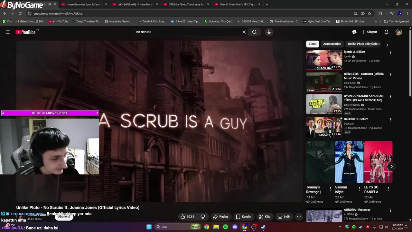Open Trending Emotes bookmark
The height and width of the screenshot is (232, 412).
285,22
